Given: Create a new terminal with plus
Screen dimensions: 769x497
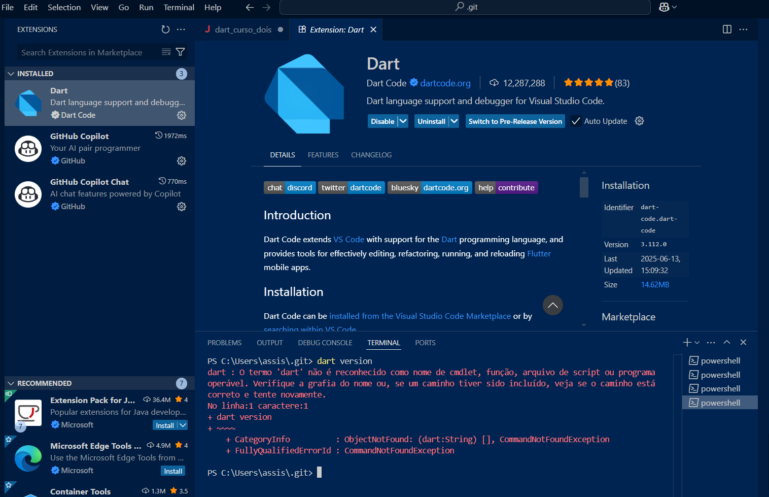Looking at the screenshot, I should pyautogui.click(x=687, y=342).
